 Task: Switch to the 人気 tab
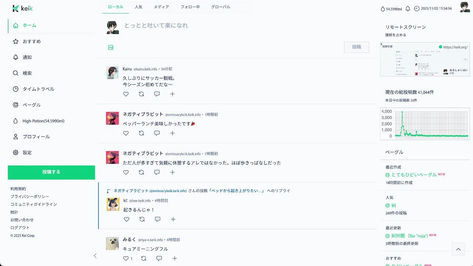pyautogui.click(x=139, y=7)
